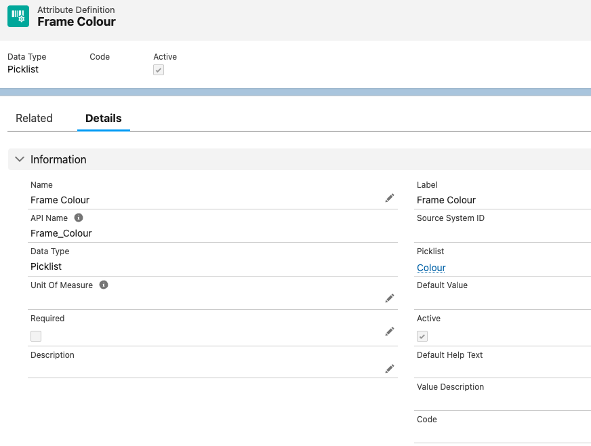Click the Frame Colour page title
Image resolution: width=591 pixels, height=446 pixels.
tap(76, 22)
